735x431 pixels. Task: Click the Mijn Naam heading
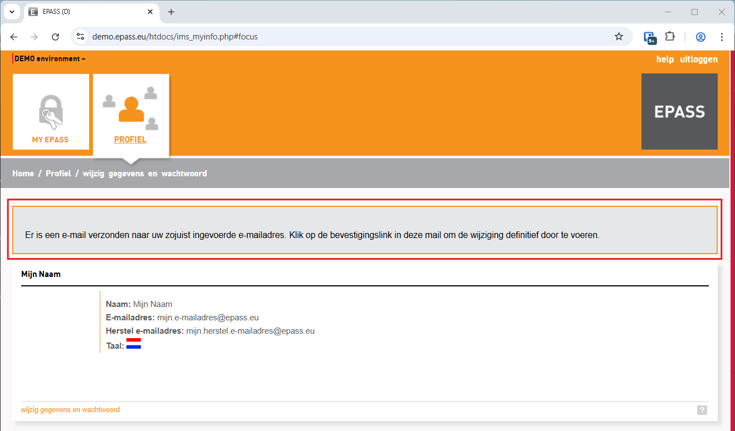(41, 274)
